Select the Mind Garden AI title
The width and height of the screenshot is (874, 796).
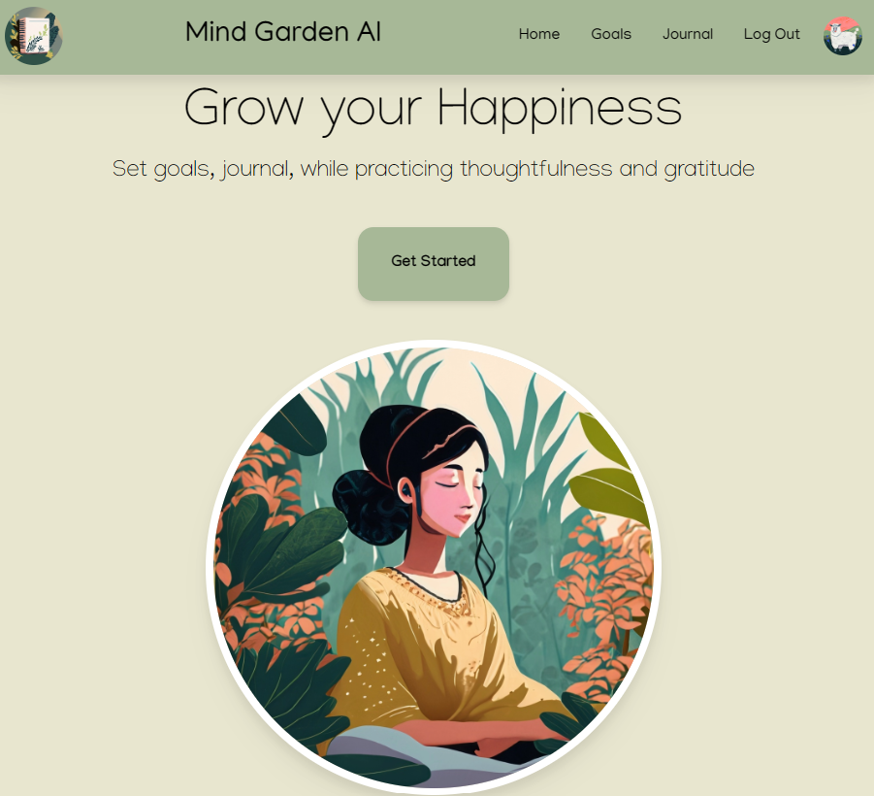point(283,32)
